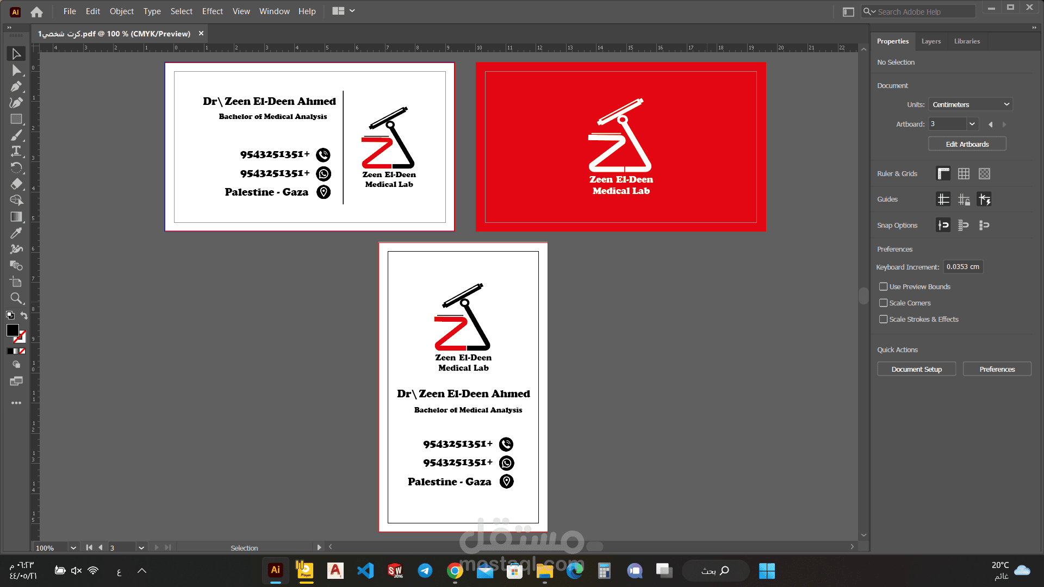
Task: Open artboard navigation dropdown in status bar
Action: tap(141, 548)
